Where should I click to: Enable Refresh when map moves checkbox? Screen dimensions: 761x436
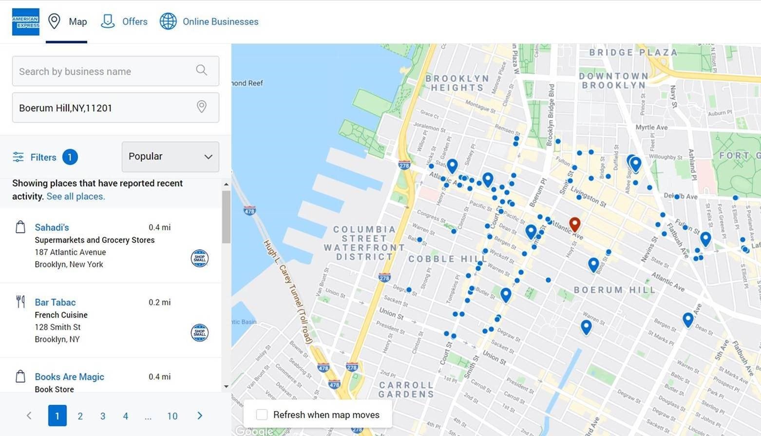coord(262,415)
